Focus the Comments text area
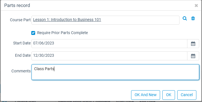 click(115, 72)
